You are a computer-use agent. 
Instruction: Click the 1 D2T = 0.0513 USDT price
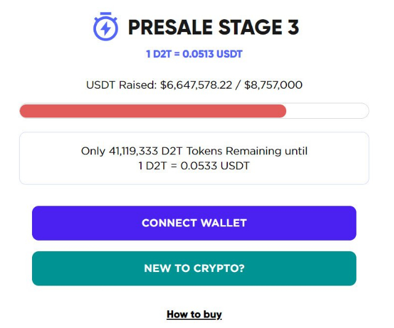click(194, 54)
